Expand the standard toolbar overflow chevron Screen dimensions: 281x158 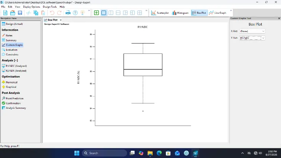89,11
